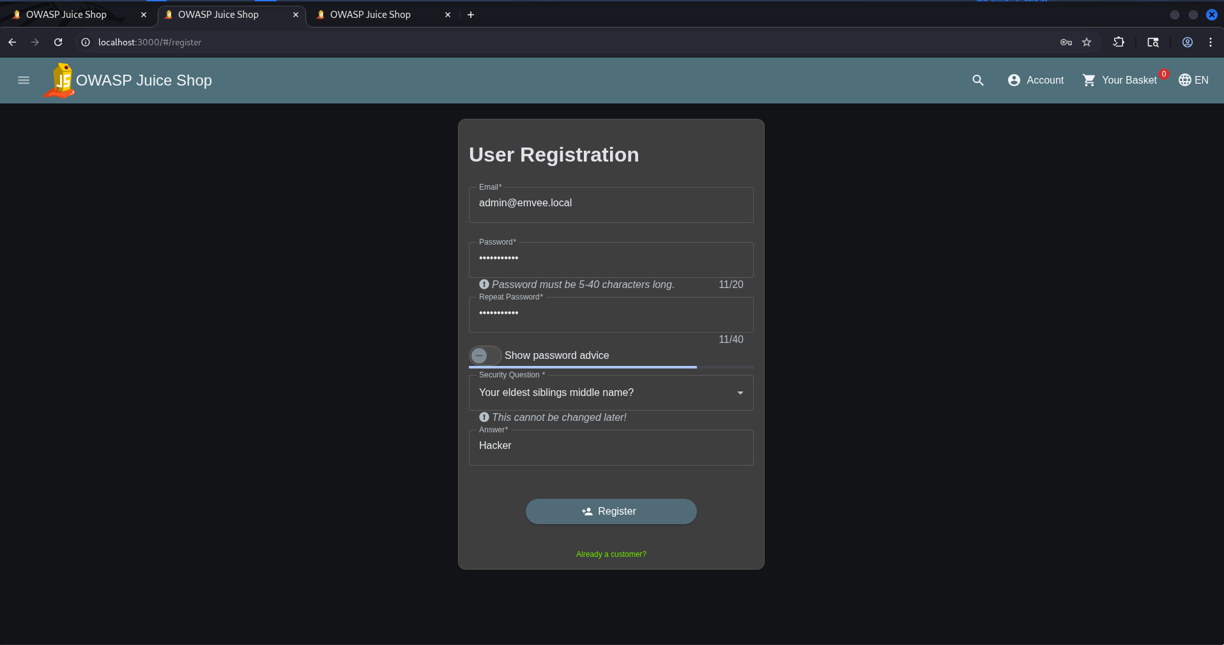The height and width of the screenshot is (645, 1224).
Task: Open the Account menu
Action: click(x=1036, y=80)
